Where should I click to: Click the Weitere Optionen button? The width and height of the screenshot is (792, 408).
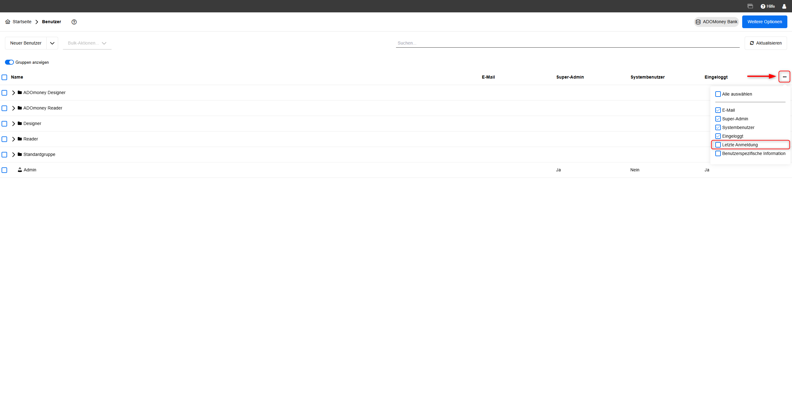[x=764, y=22]
